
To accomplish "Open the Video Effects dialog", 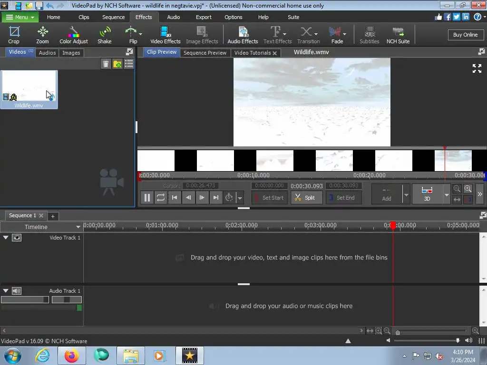I will pos(165,35).
